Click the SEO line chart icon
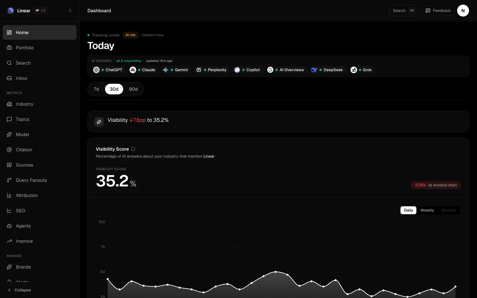This screenshot has width=477, height=298. [x=9, y=210]
